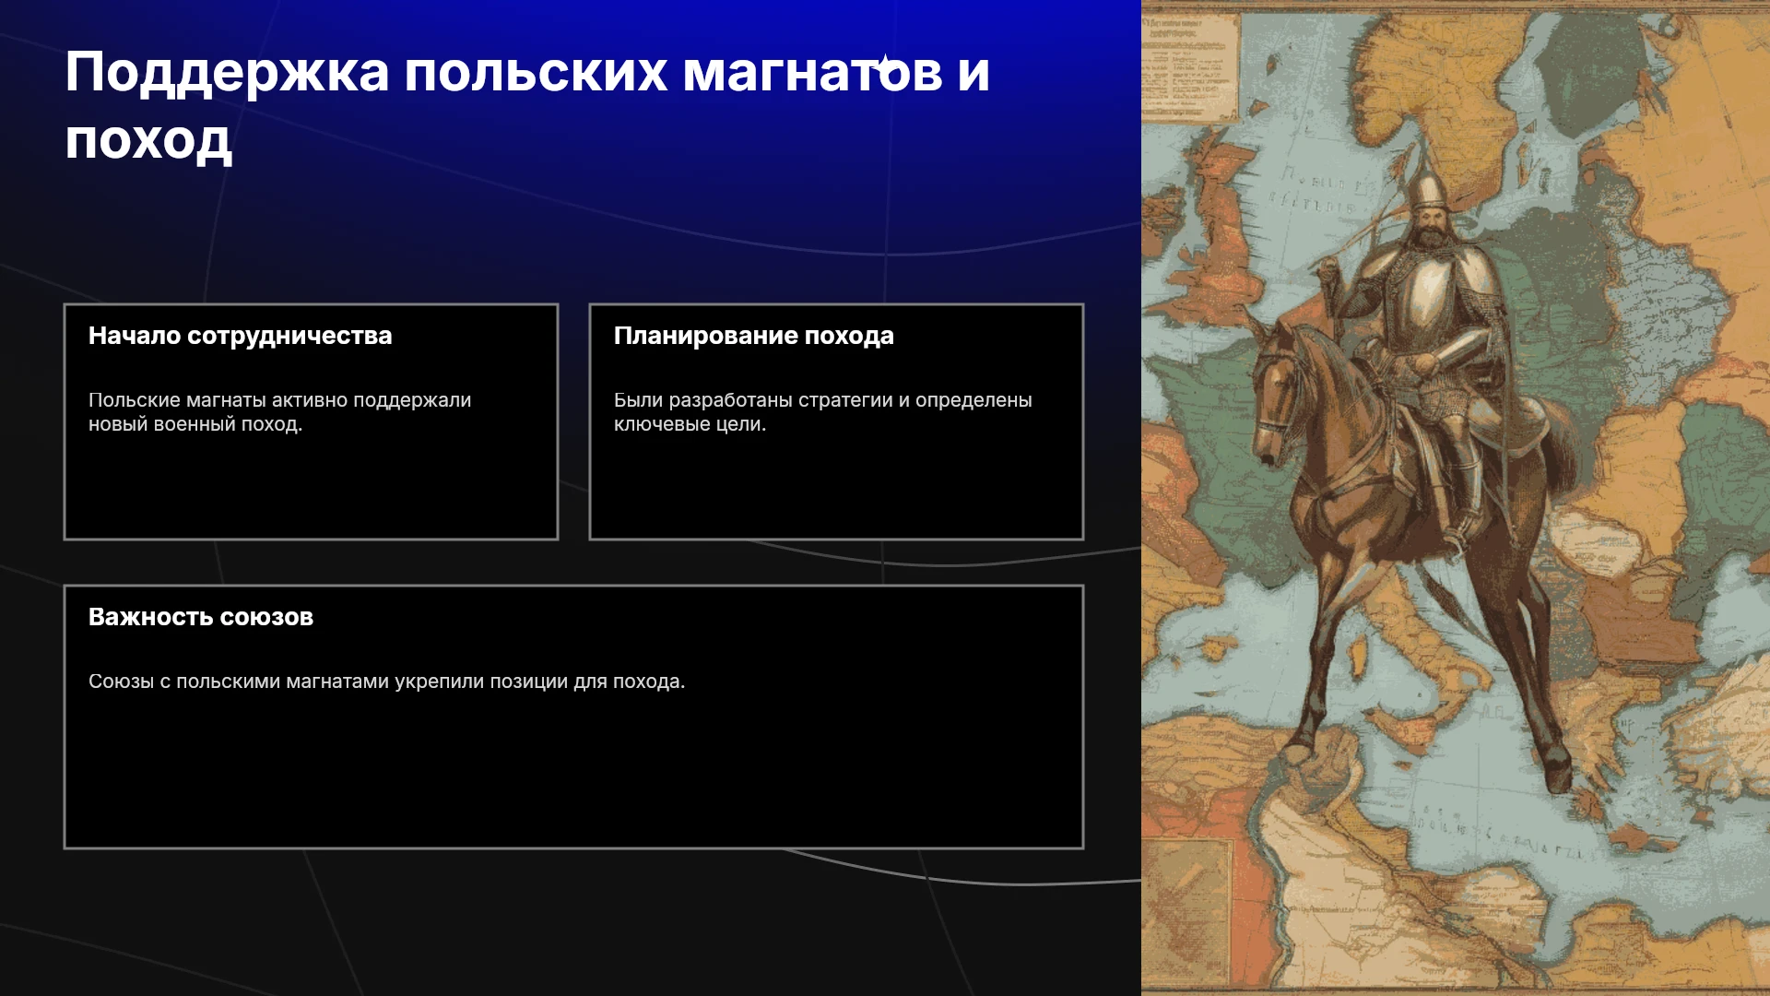Click empty lower area of «Важность союзов» card
This screenshot has height=996, width=1770.
[x=573, y=775]
